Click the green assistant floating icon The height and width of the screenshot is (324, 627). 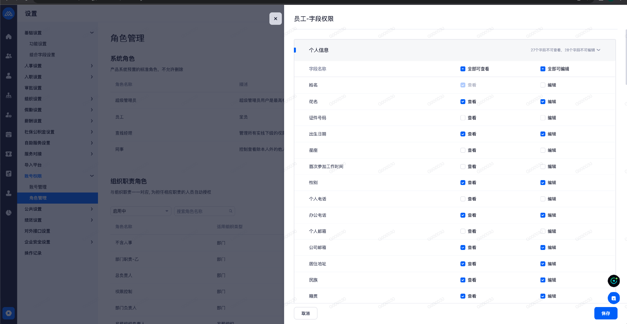[613, 281]
